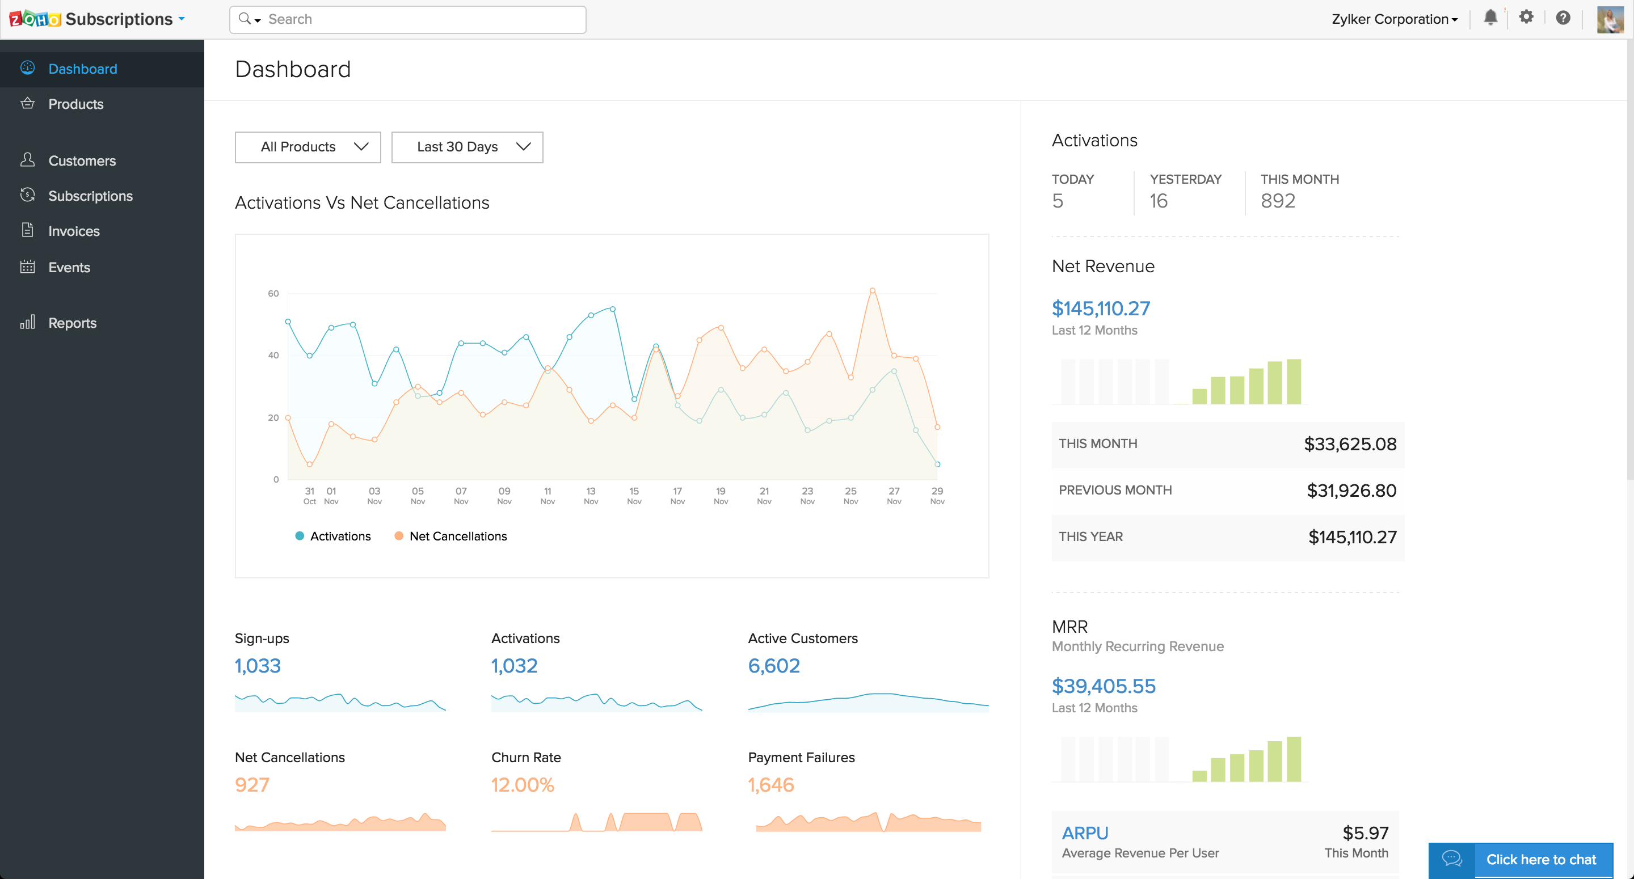Go to Subscriptions in sidebar
1634x879 pixels.
[x=91, y=196]
